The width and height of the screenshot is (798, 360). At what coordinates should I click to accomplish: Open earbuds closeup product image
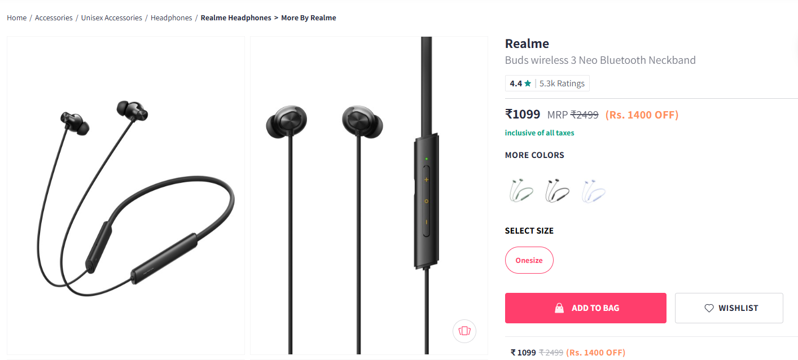point(369,195)
